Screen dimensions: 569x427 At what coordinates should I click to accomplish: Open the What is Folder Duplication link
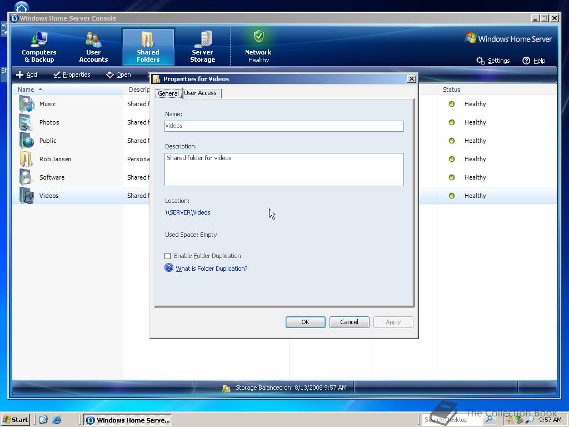(212, 269)
